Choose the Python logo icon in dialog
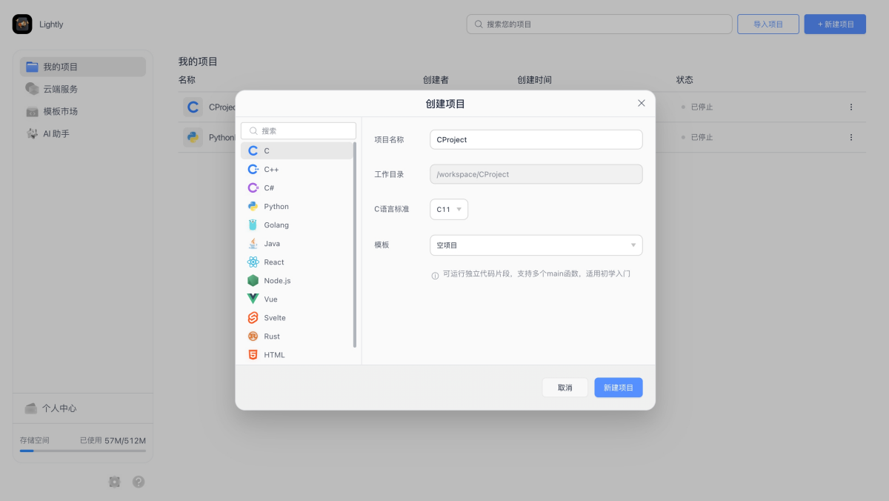Viewport: 889px width, 501px height. [x=253, y=206]
